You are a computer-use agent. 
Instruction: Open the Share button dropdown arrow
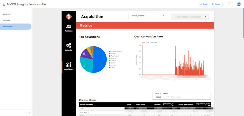pos(222,4)
